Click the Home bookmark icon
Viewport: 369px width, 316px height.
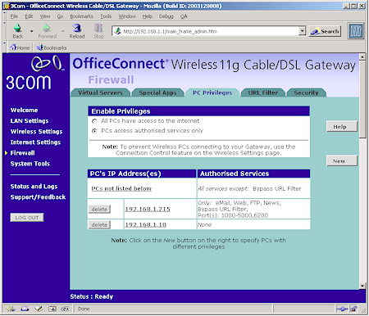pyautogui.click(x=20, y=47)
